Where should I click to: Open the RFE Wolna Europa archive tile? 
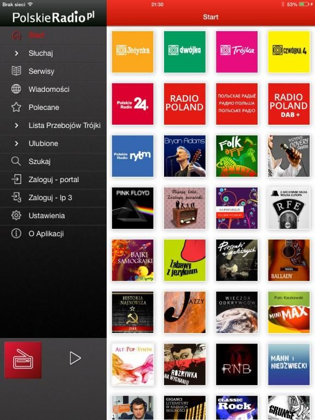pyautogui.click(x=289, y=208)
